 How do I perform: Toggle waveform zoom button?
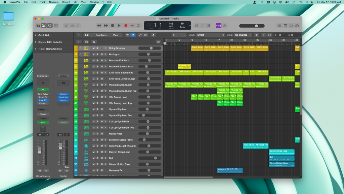click(x=257, y=35)
